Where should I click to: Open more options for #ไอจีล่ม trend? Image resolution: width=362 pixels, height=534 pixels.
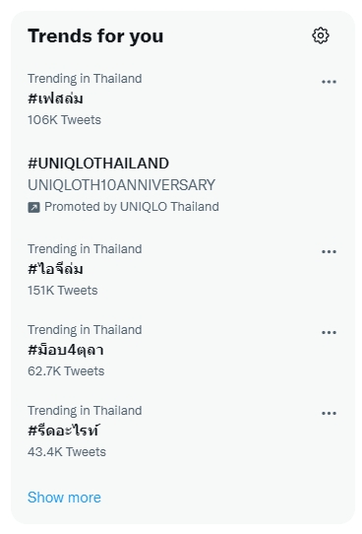[x=329, y=251]
